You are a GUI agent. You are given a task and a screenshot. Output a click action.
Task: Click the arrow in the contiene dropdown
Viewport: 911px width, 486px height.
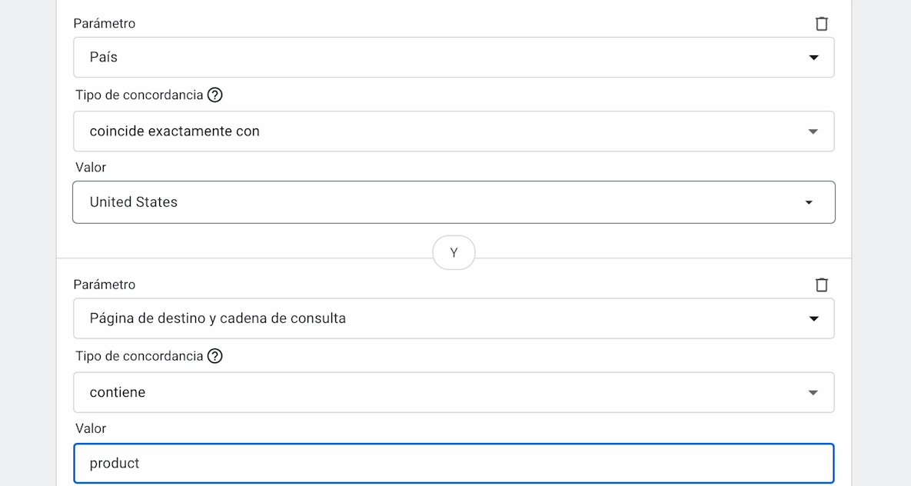(x=813, y=393)
